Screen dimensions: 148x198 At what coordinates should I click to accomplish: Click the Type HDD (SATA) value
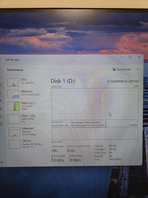click(x=115, y=159)
